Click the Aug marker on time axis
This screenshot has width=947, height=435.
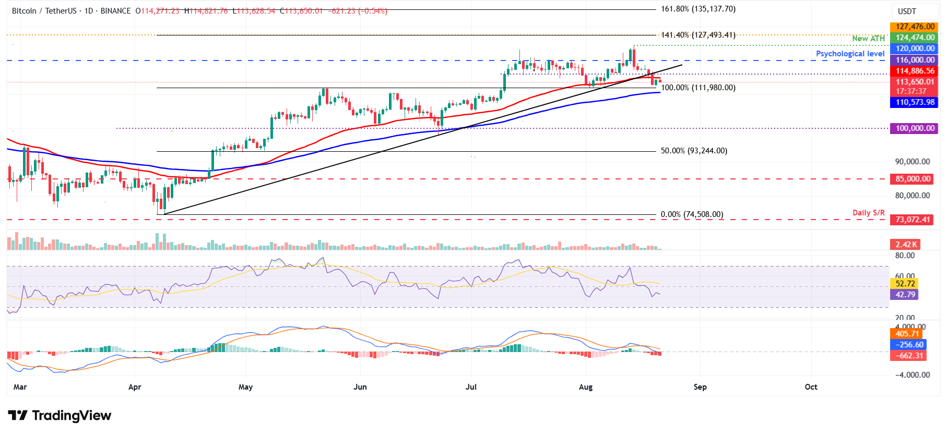[586, 387]
